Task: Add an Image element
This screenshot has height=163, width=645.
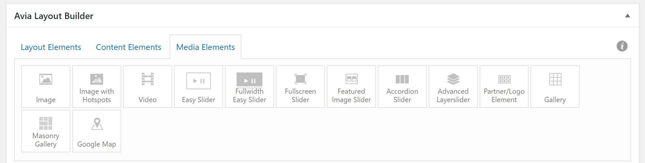Action: click(46, 87)
